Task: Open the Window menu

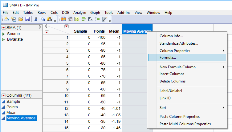Action: [x=153, y=13]
